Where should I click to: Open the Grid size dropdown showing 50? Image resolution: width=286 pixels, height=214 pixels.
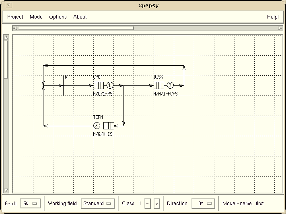[31, 204]
